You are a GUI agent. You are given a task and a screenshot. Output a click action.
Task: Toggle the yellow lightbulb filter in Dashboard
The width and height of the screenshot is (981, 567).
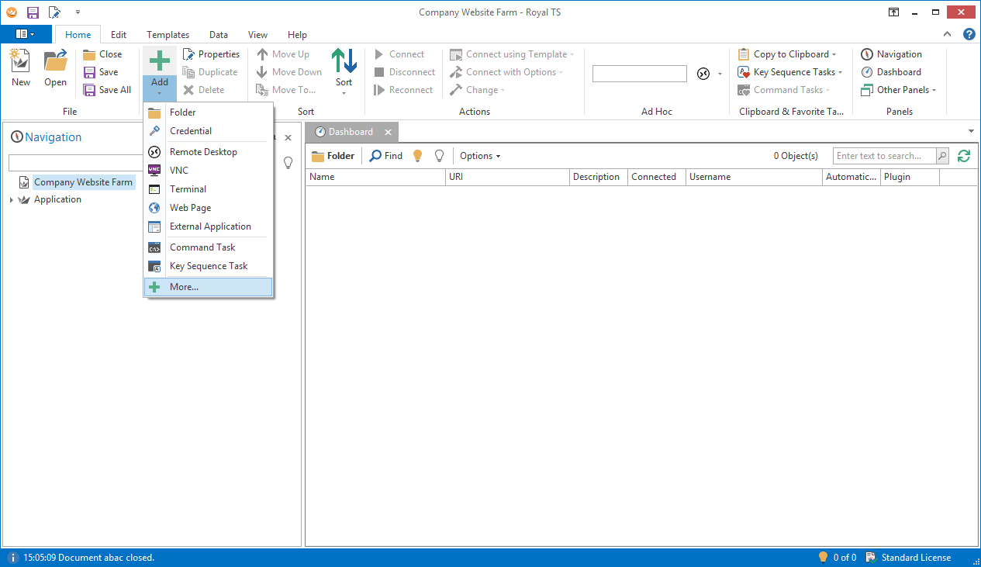[x=417, y=156]
